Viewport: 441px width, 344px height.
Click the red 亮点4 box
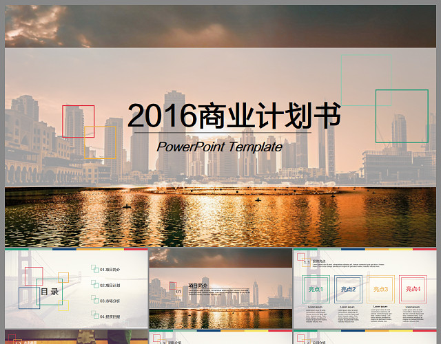[x=413, y=289]
